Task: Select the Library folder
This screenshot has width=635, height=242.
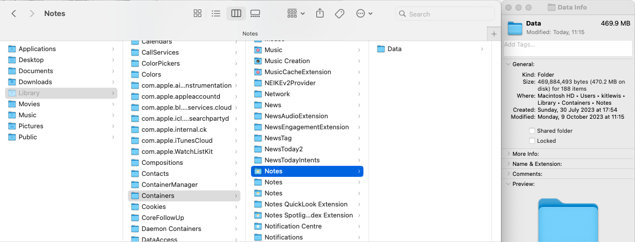Action: pos(62,93)
